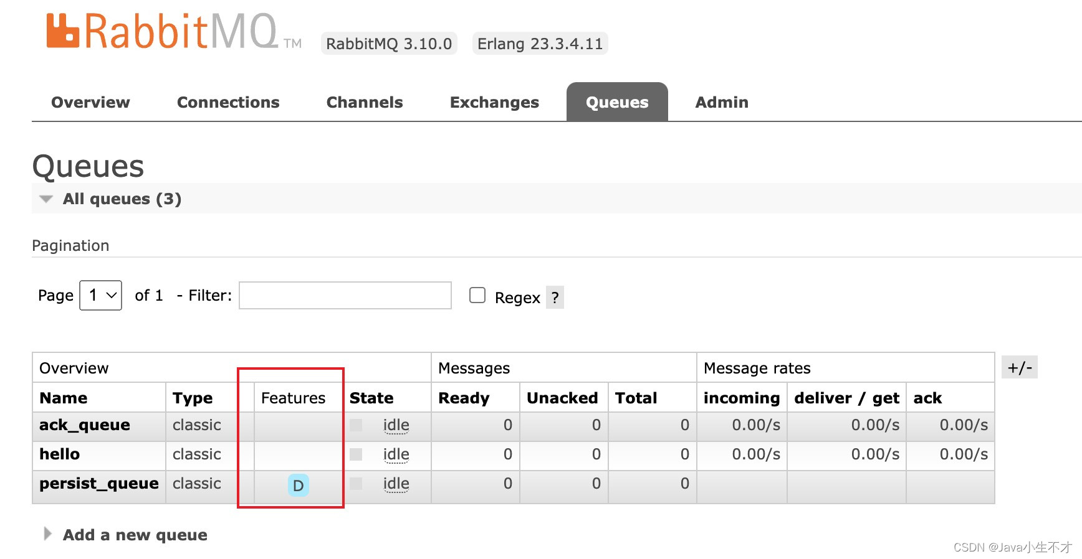Click the idle state of hello queue
The width and height of the screenshot is (1082, 559).
click(396, 454)
